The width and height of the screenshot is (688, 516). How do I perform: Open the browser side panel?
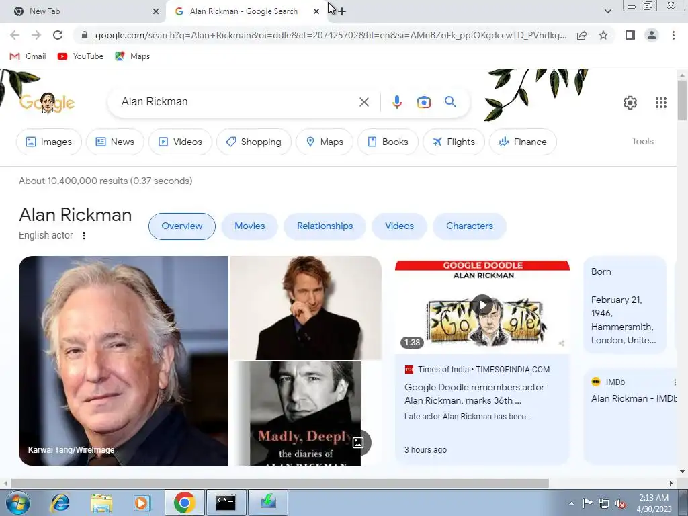pos(630,35)
